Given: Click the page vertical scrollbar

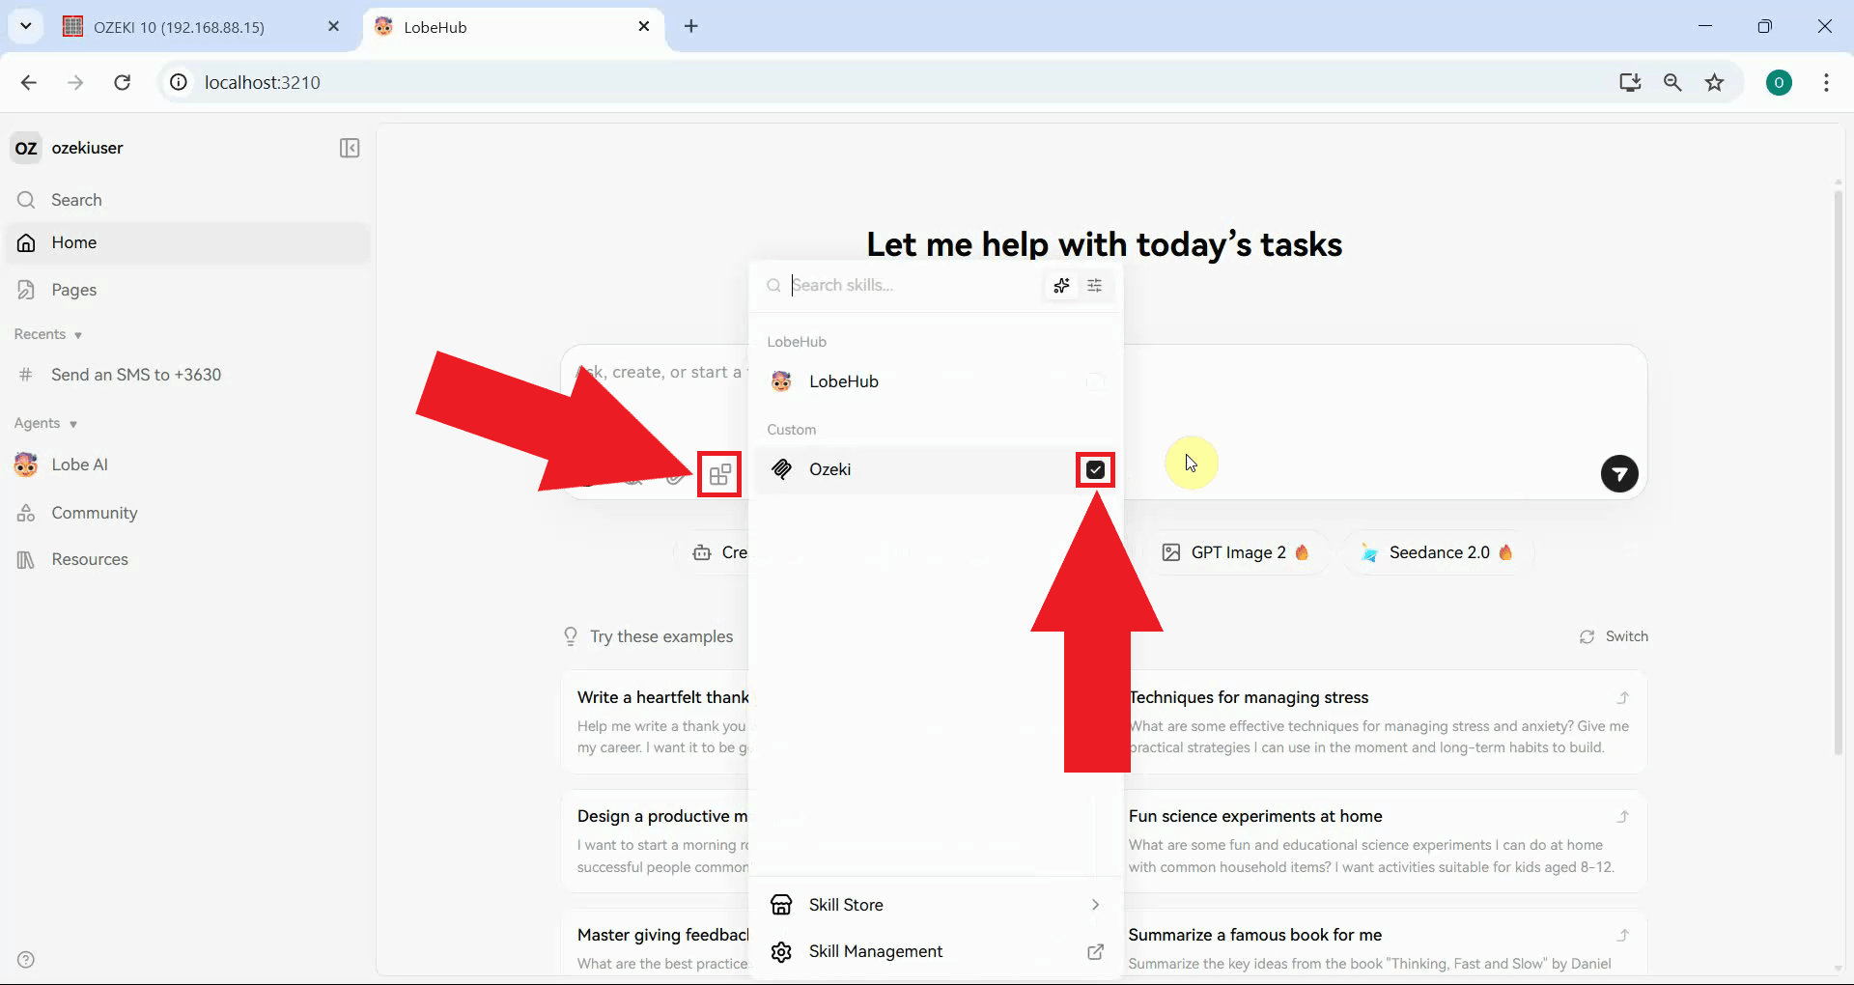Looking at the screenshot, I should pyautogui.click(x=1838, y=473).
